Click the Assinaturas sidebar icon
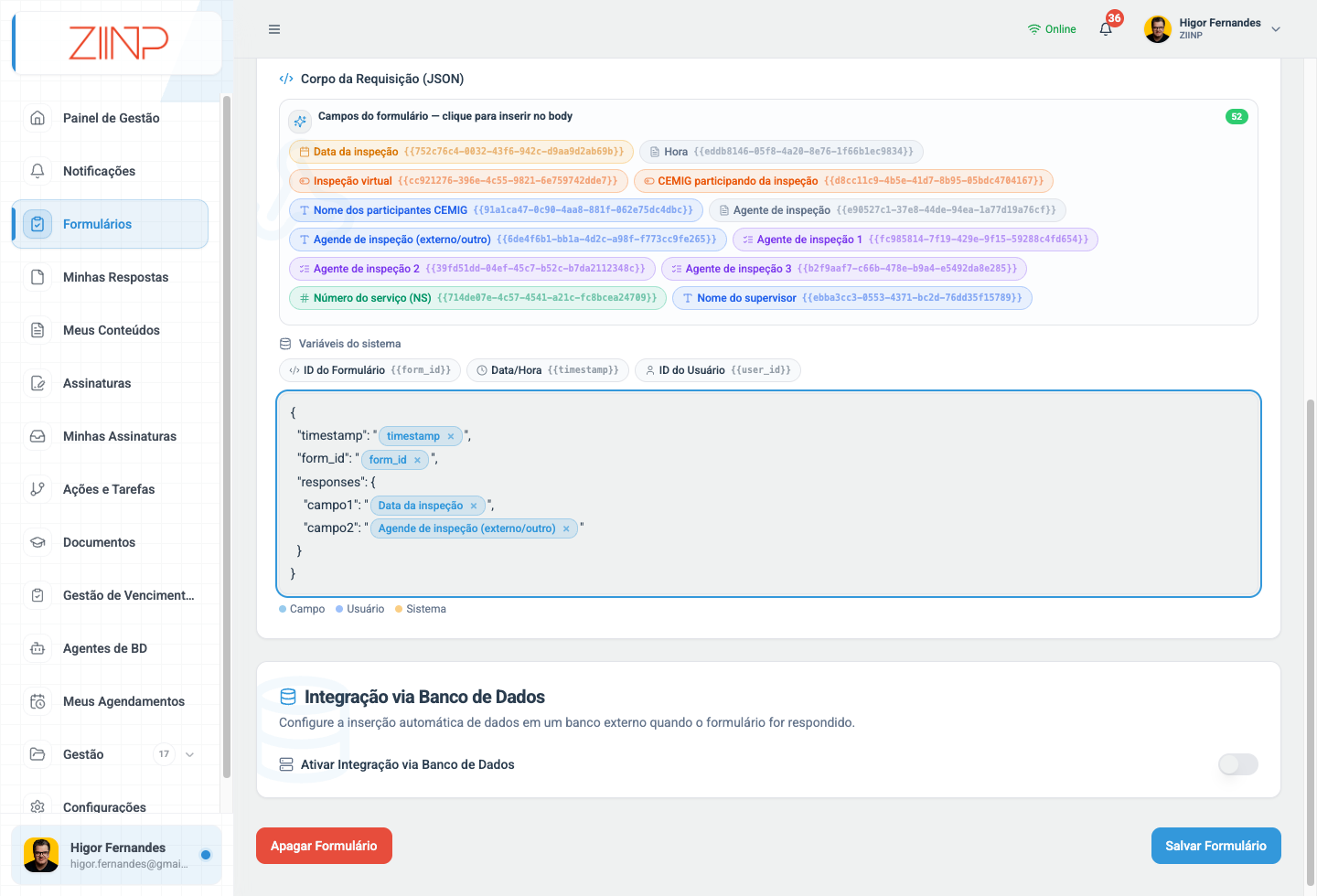This screenshot has height=896, width=1317. pos(37,383)
